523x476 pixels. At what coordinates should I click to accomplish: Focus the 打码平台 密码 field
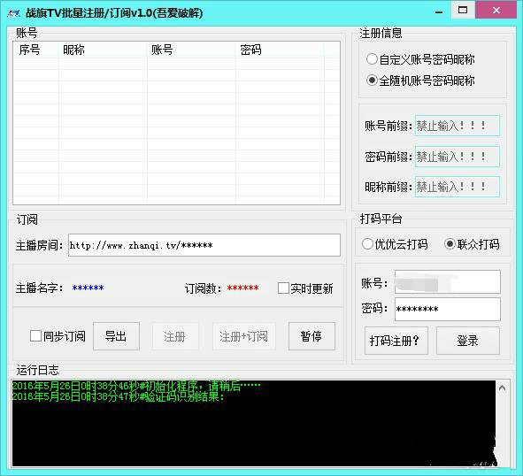(x=448, y=309)
